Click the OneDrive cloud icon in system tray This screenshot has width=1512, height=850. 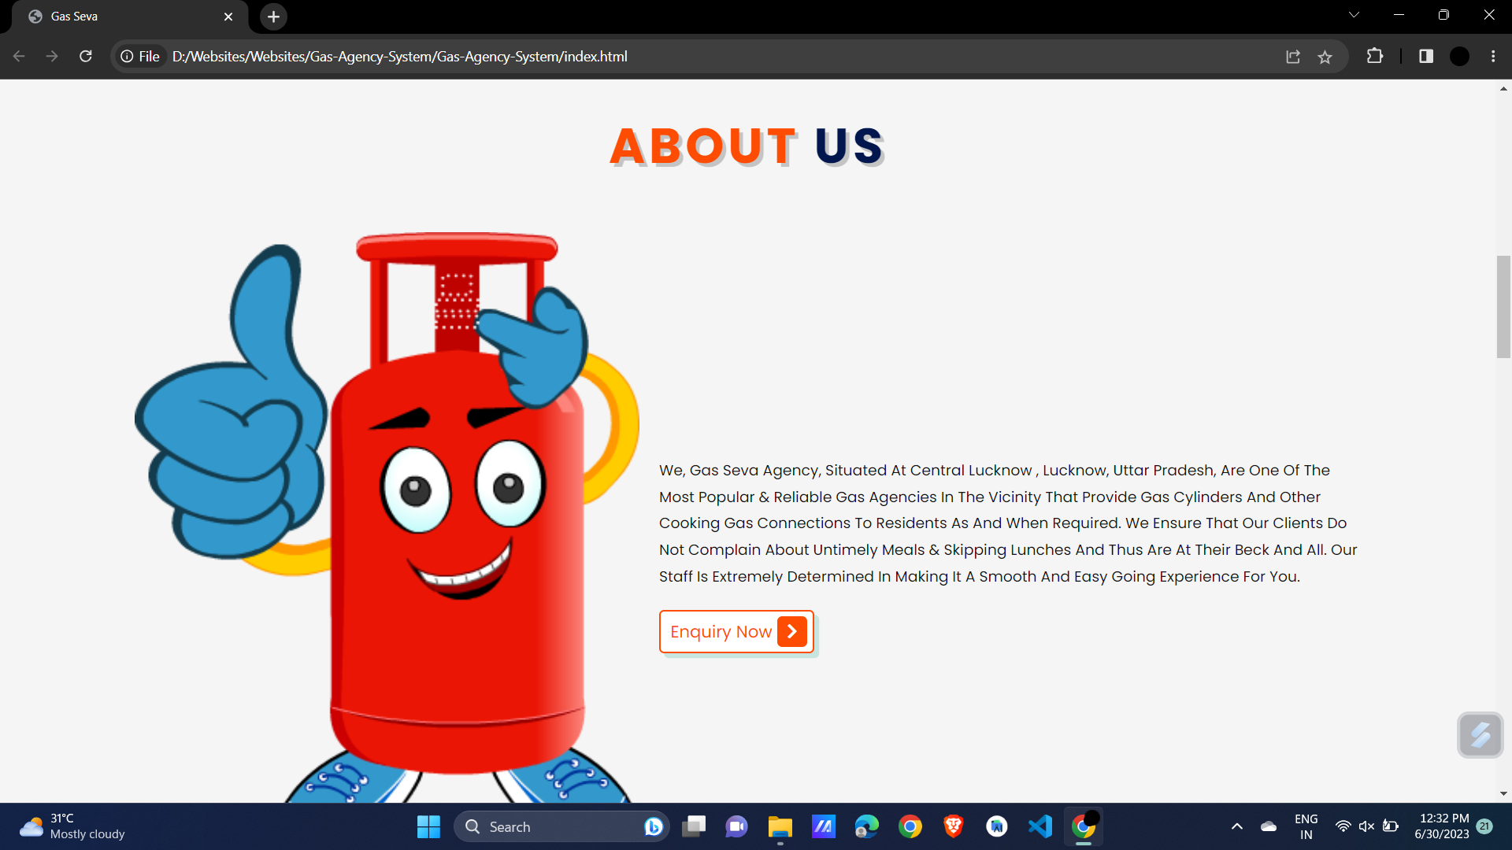pos(1268,826)
